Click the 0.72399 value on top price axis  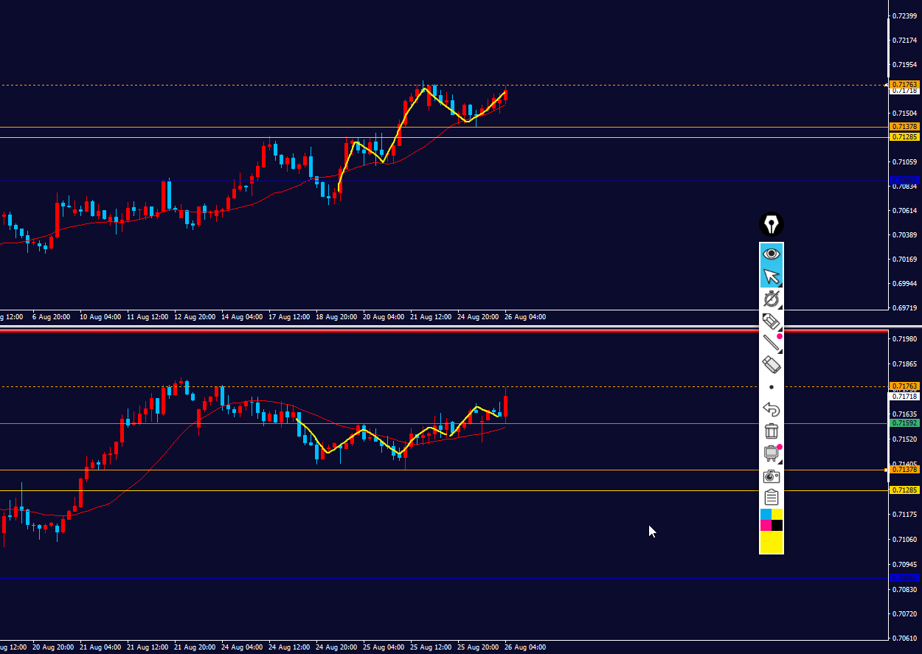pyautogui.click(x=904, y=15)
